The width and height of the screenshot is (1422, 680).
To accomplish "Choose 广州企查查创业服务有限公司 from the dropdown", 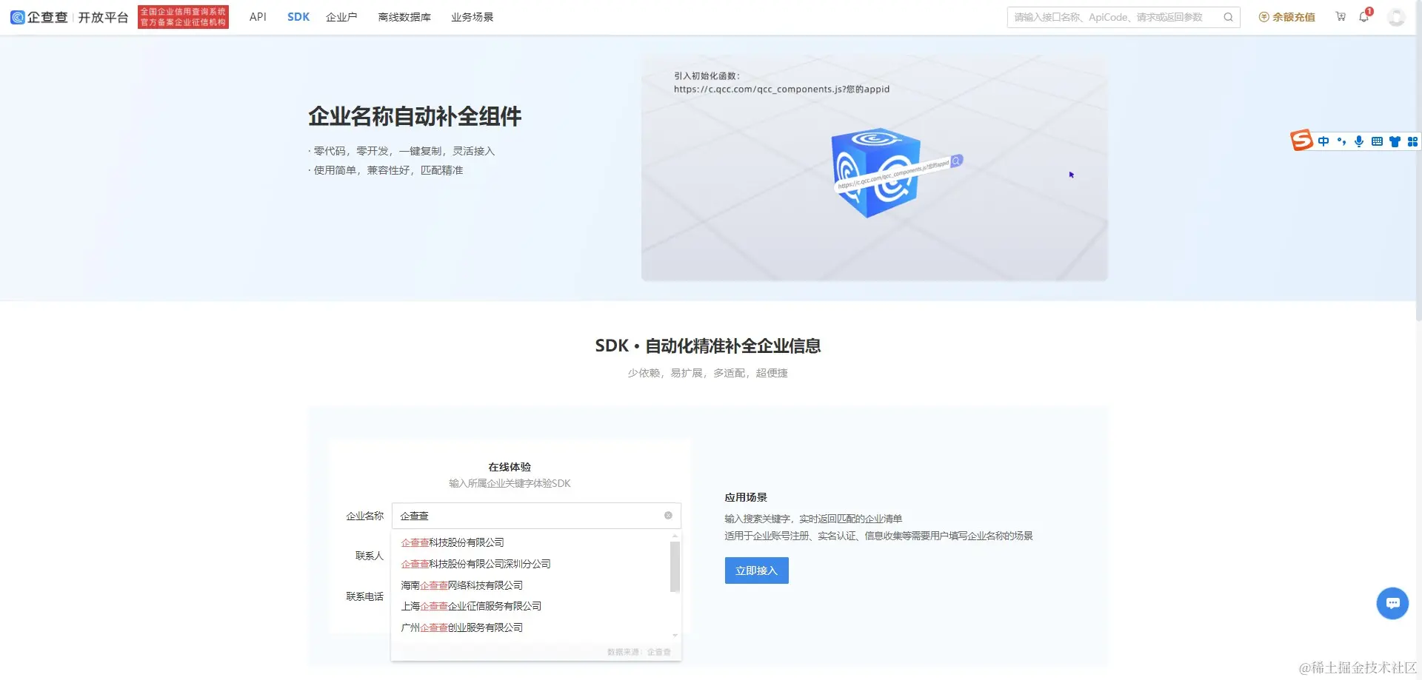I will coord(462,627).
